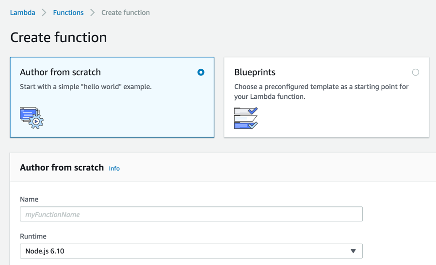This screenshot has width=436, height=265.
Task: Click the Runtime dropdown arrow triangle
Action: pos(353,251)
